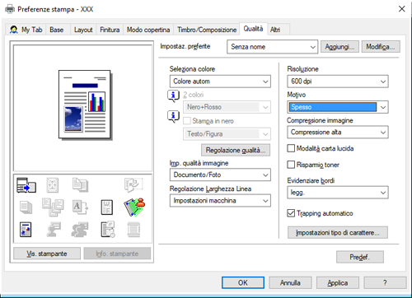Click the greyed folded booklet with curved arrow icon

[133, 185]
